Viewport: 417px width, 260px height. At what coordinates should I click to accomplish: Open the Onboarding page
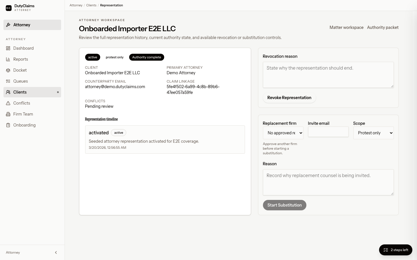click(x=32, y=125)
